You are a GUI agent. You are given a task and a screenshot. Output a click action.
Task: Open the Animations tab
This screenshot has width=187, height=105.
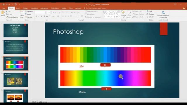tap(44, 8)
